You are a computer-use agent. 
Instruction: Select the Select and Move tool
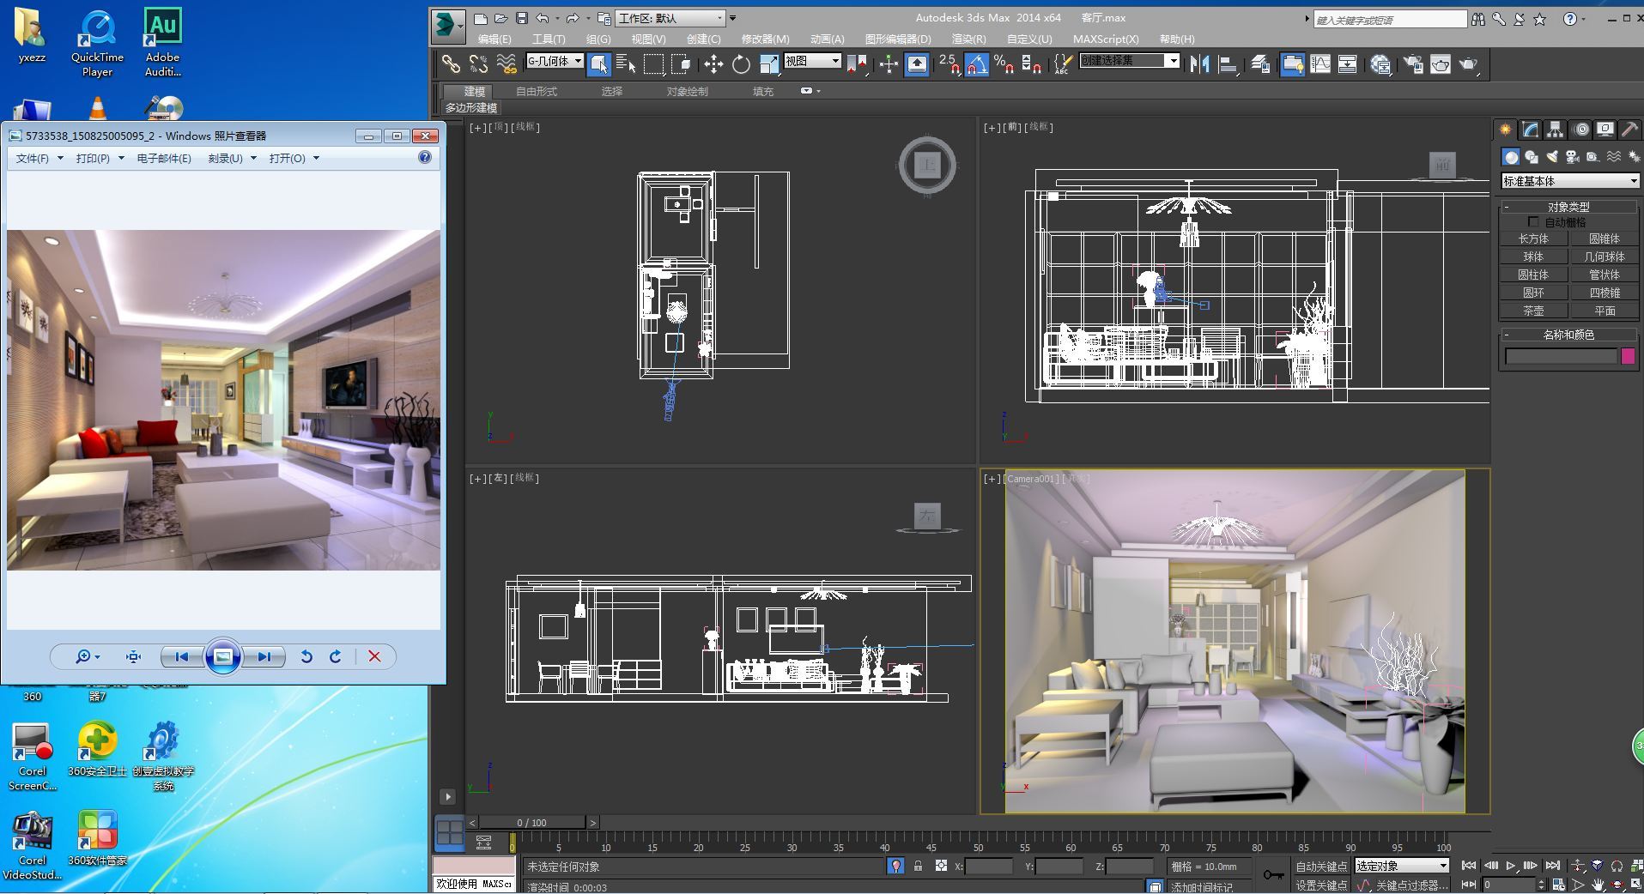(713, 63)
